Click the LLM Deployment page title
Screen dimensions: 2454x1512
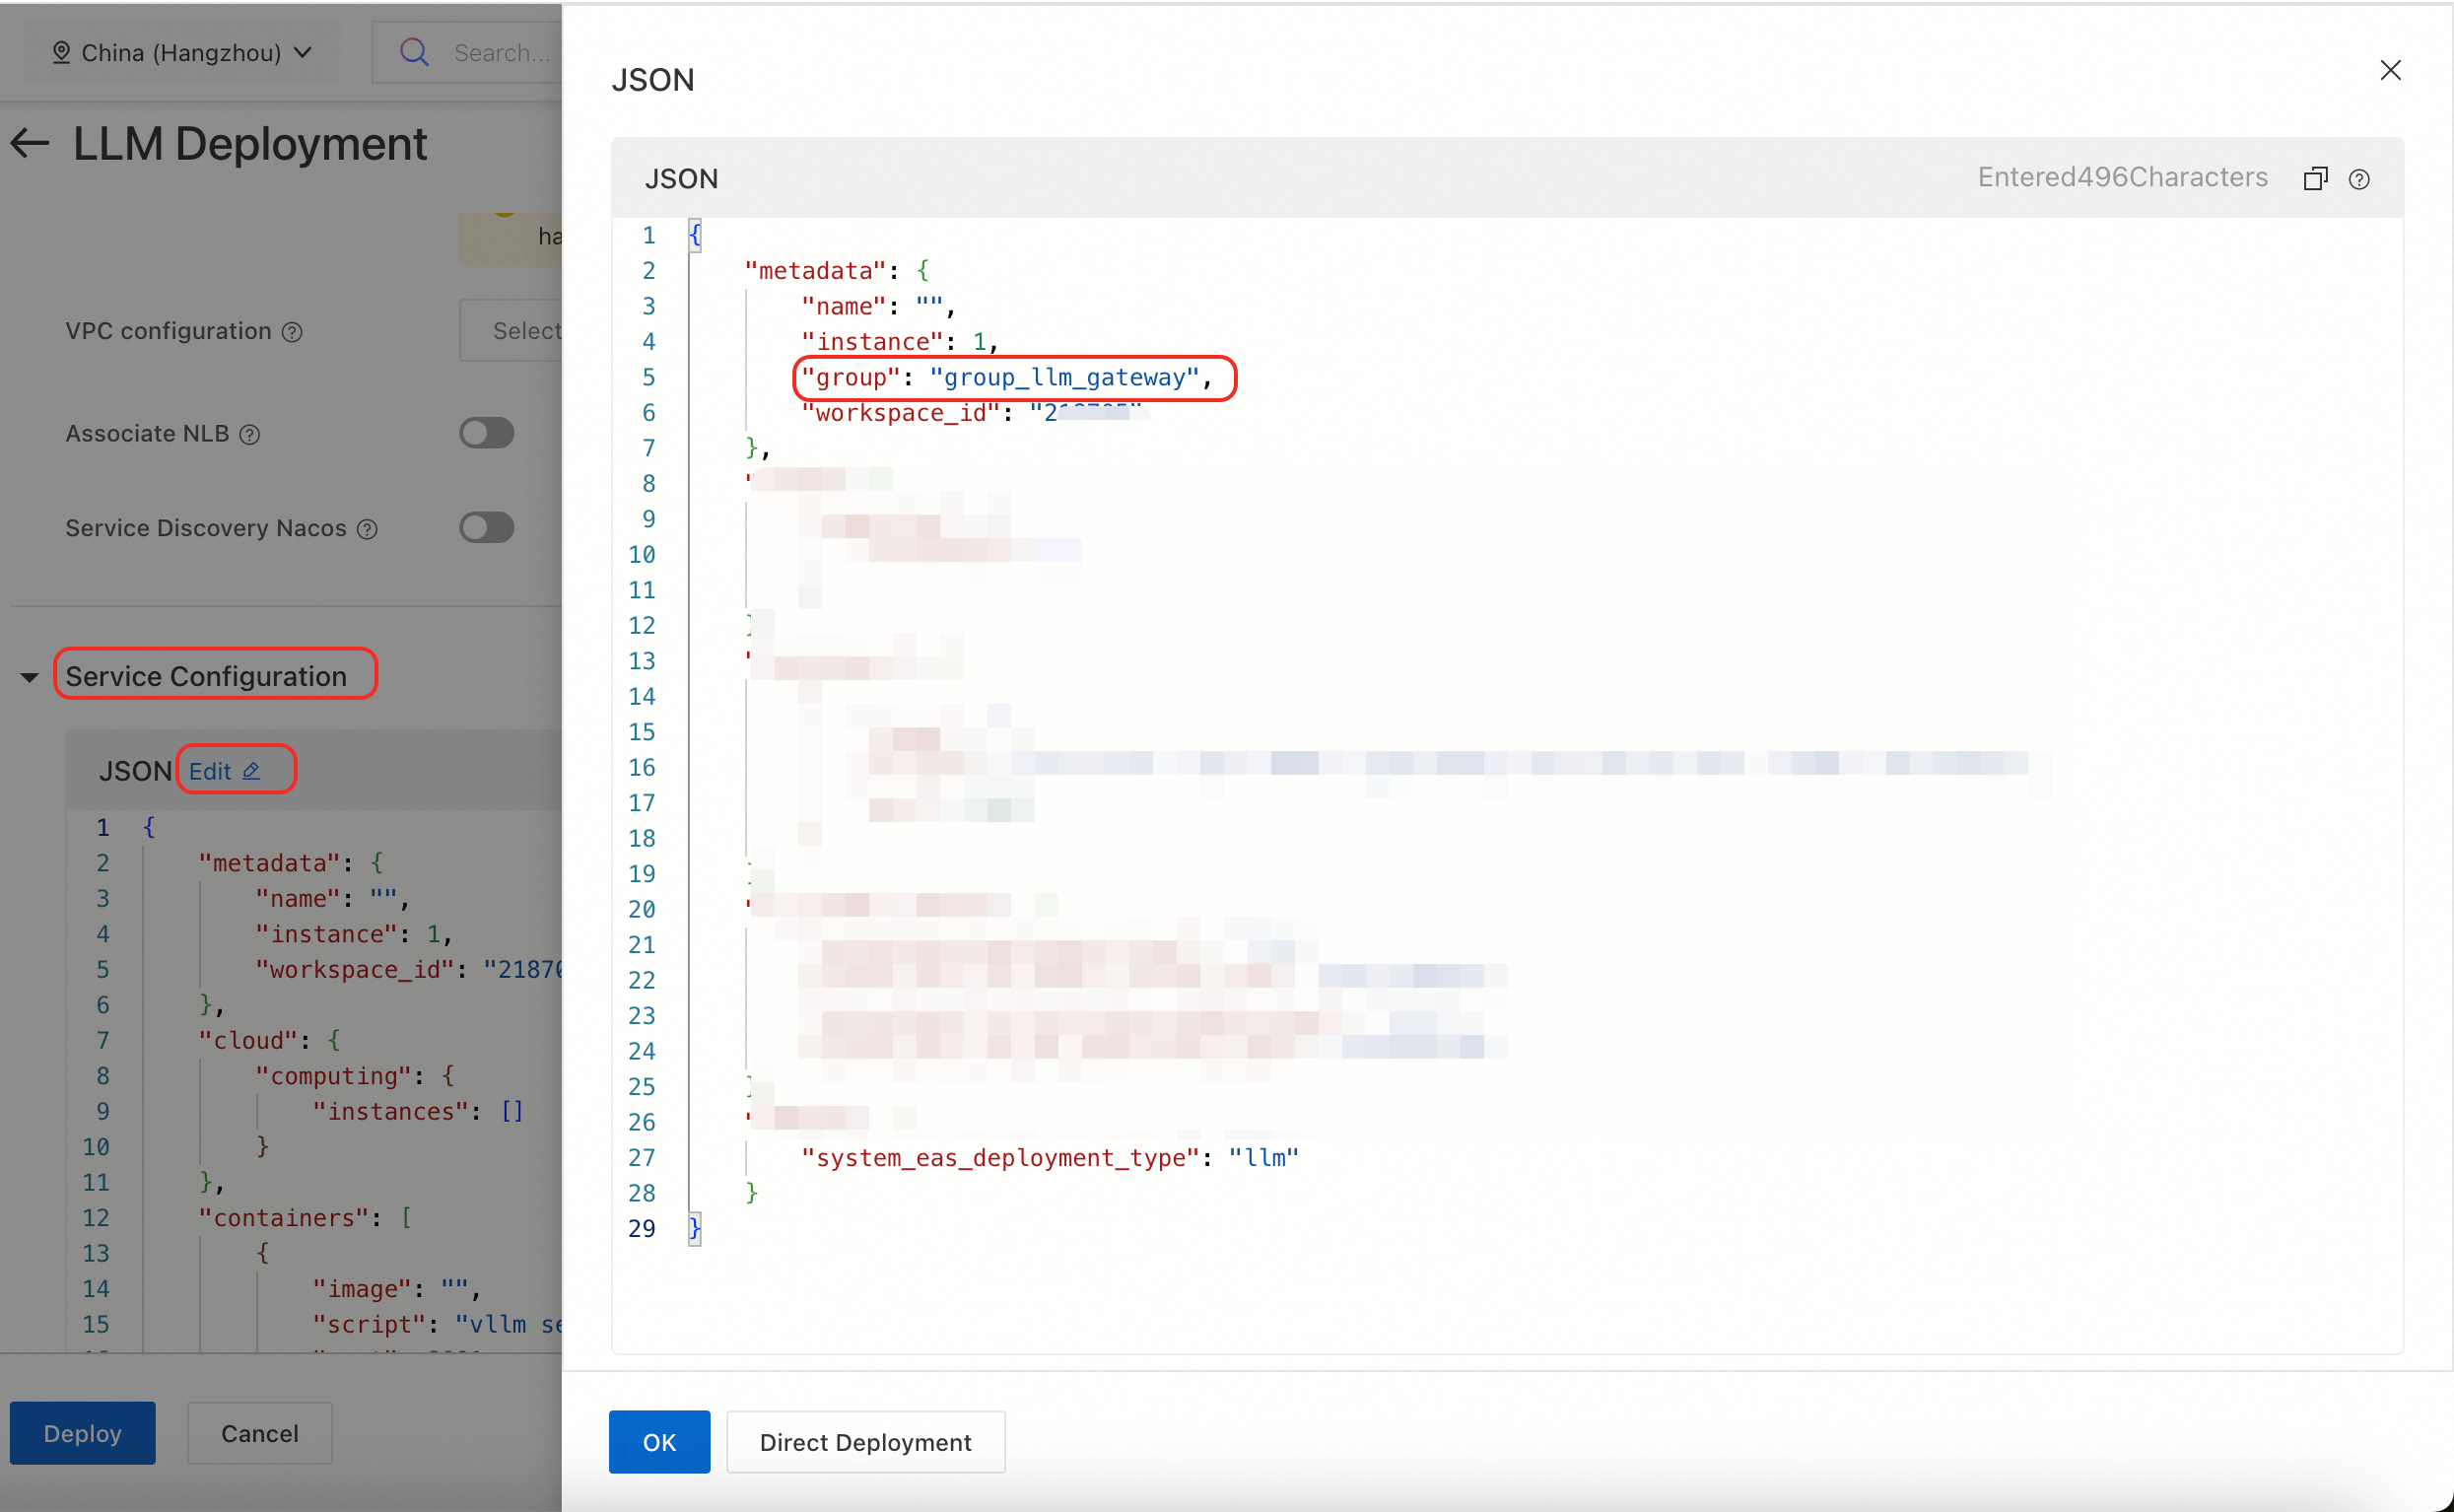coord(250,144)
